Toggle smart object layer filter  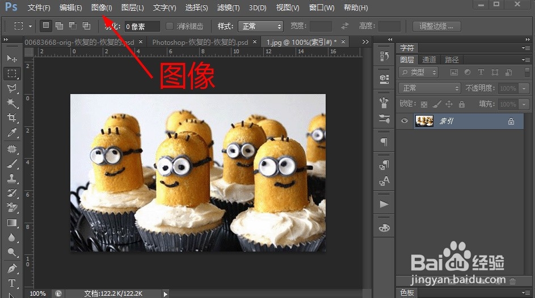508,72
